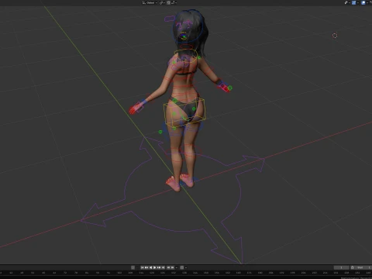
Task: Open the Global transform orientation dropdown
Action: point(150,2)
